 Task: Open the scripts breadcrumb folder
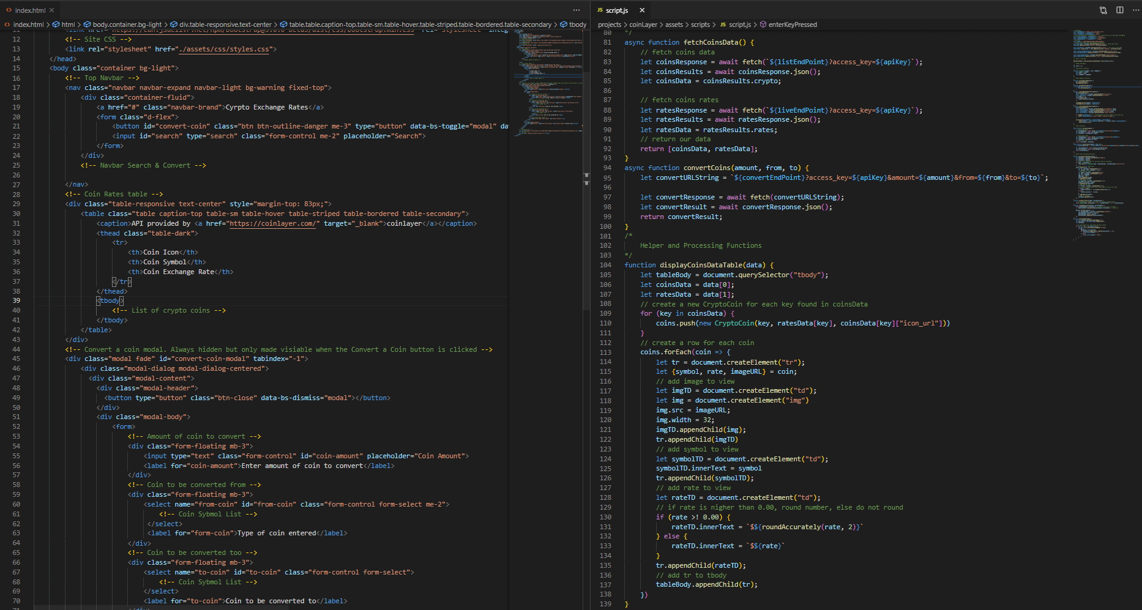[x=700, y=25]
